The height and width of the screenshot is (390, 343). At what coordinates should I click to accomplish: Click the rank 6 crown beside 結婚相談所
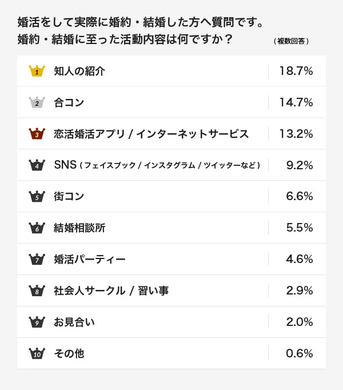coord(37,228)
